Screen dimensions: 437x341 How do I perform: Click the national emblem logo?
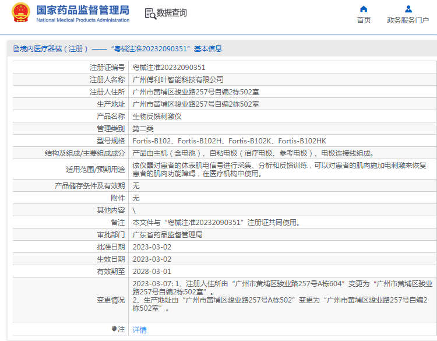21,13
